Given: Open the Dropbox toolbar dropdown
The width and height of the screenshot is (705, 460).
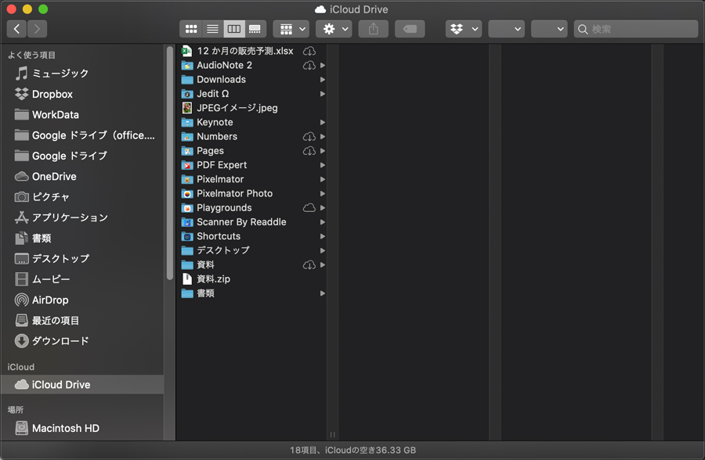Looking at the screenshot, I should [464, 29].
